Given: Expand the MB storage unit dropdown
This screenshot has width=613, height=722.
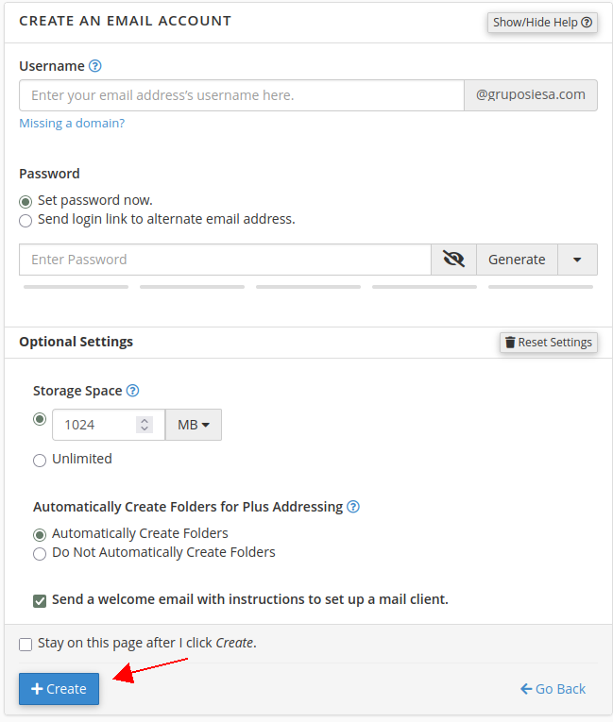Looking at the screenshot, I should click(x=194, y=425).
